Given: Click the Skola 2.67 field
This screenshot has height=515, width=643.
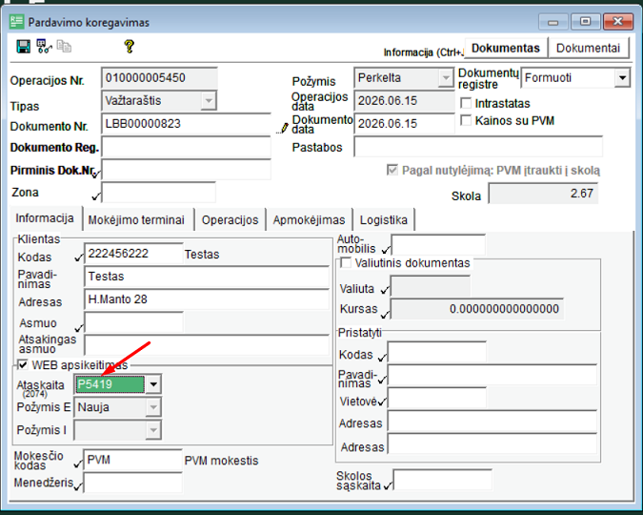Looking at the screenshot, I should pyautogui.click(x=543, y=194).
